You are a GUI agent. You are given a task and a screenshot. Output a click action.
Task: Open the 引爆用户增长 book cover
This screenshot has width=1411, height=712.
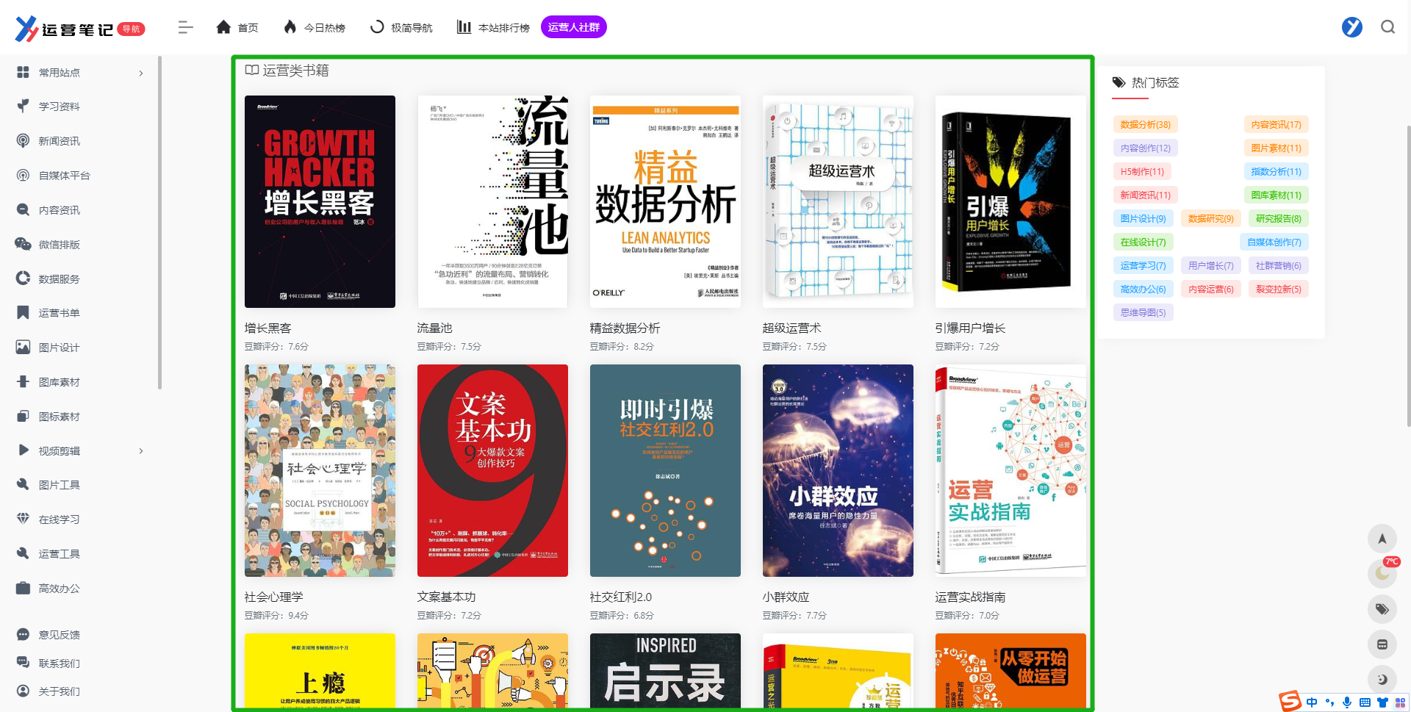1010,201
